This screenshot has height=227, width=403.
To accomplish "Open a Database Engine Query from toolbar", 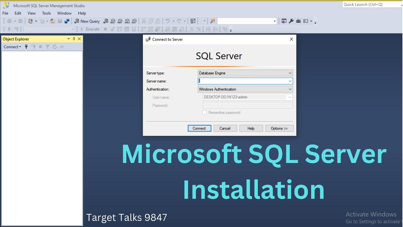I will 106,21.
